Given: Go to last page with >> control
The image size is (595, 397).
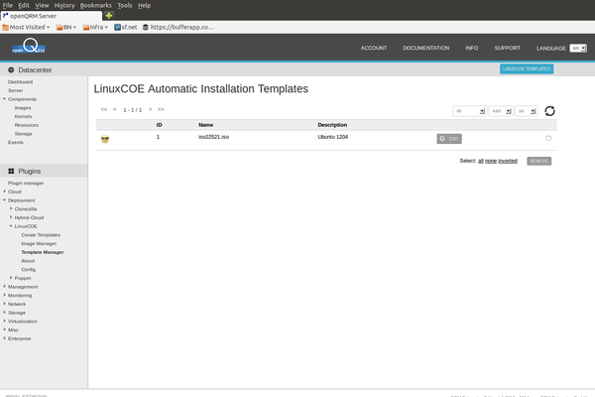Looking at the screenshot, I should click(161, 109).
